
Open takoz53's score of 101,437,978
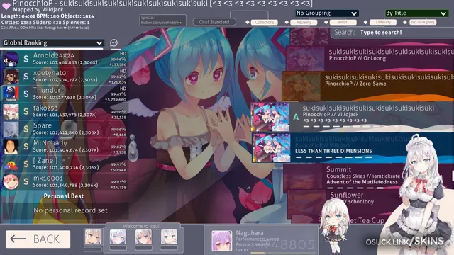pos(65,112)
